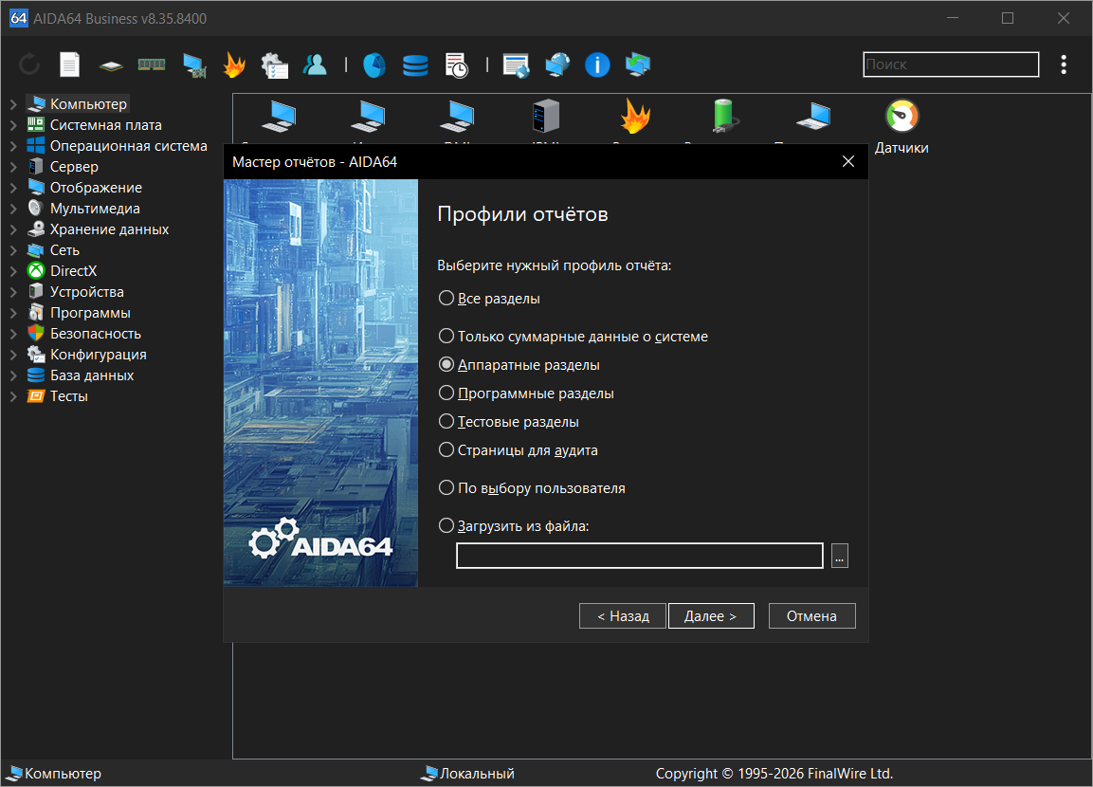
Task: Click the Датчики gauge icon in main pane
Action: [902, 116]
